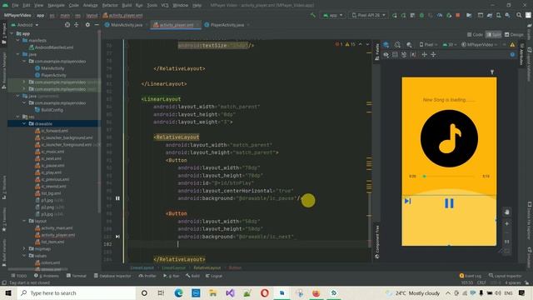Open the Build menu
The width and height of the screenshot is (533, 300).
[127, 6]
